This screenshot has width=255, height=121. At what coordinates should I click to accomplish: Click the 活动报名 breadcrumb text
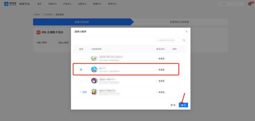60,15
